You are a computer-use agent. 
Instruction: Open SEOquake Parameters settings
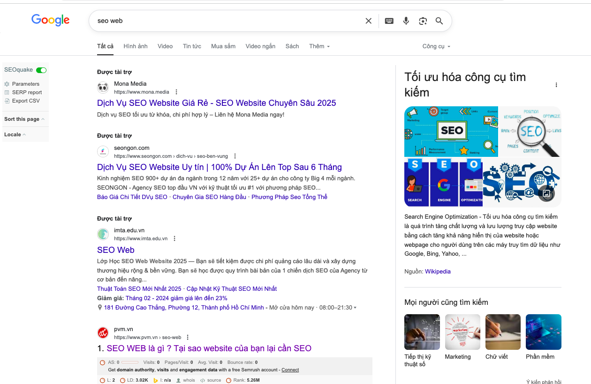pyautogui.click(x=26, y=84)
